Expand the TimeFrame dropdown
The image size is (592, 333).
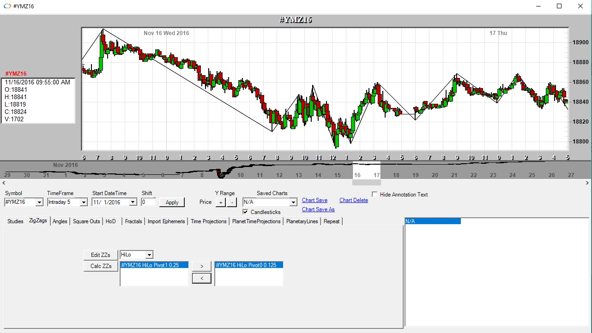[83, 202]
